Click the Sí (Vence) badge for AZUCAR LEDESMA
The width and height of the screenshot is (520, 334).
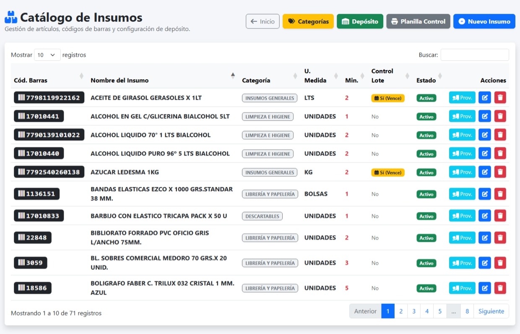388,172
